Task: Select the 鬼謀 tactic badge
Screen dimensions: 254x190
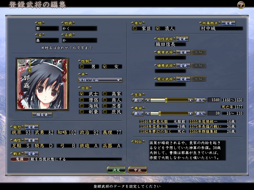Action: [17, 159]
